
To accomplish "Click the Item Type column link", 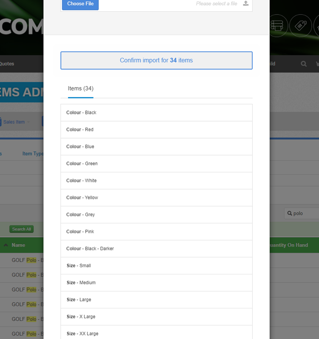I will [33, 154].
